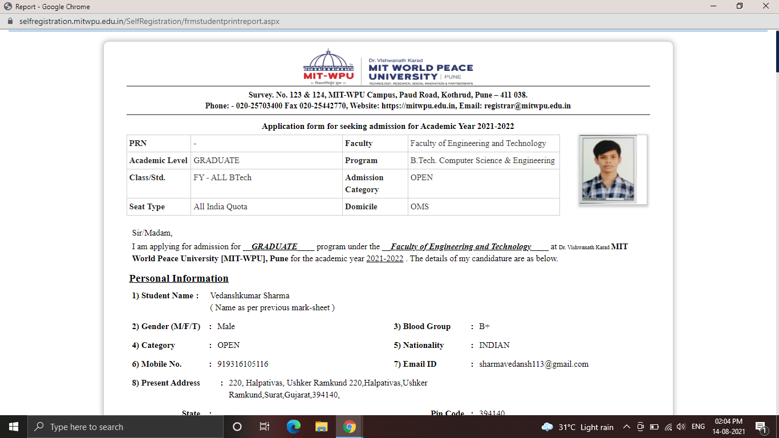Click the Phone and Fax contact line
779x438 pixels.
tap(388, 106)
